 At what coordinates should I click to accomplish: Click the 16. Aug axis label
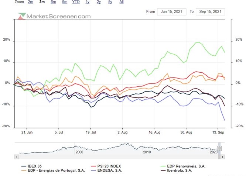point(154,132)
